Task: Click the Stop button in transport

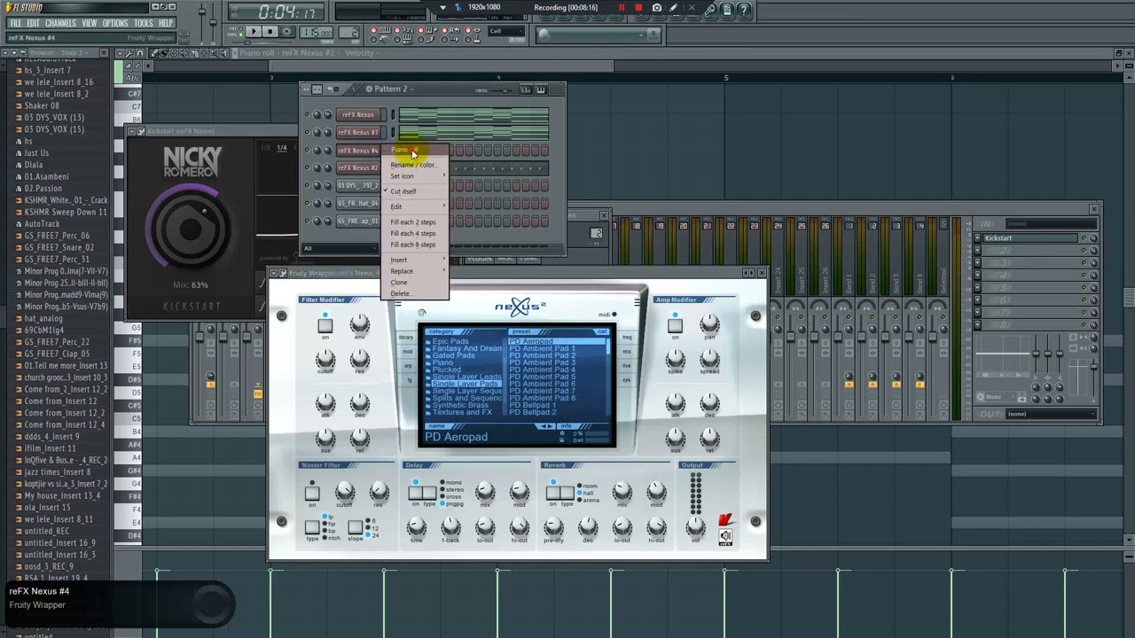Action: point(271,32)
